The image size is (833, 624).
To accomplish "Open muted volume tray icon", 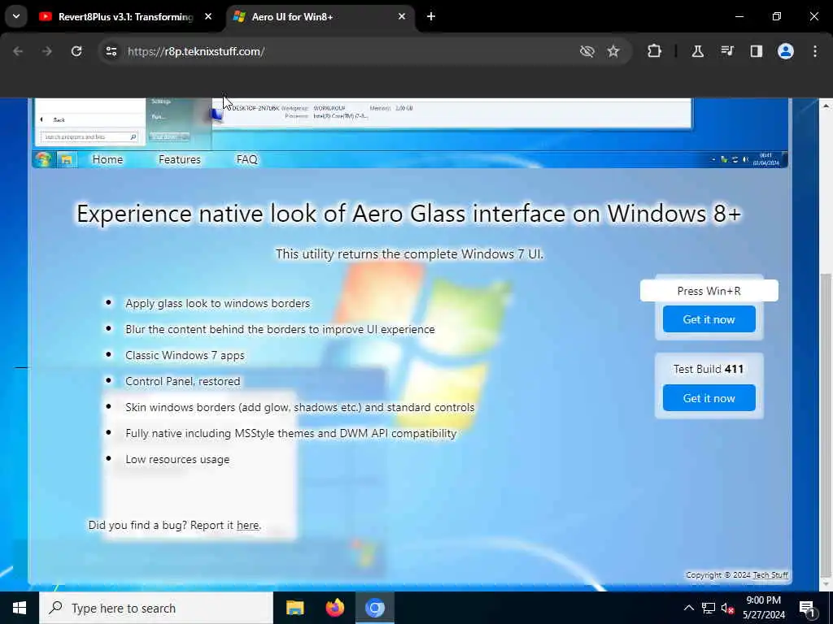I will 728,608.
